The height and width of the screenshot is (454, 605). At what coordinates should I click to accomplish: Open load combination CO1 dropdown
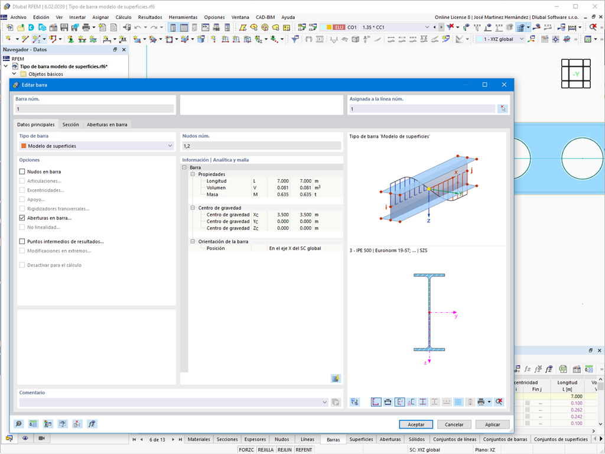coord(427,27)
